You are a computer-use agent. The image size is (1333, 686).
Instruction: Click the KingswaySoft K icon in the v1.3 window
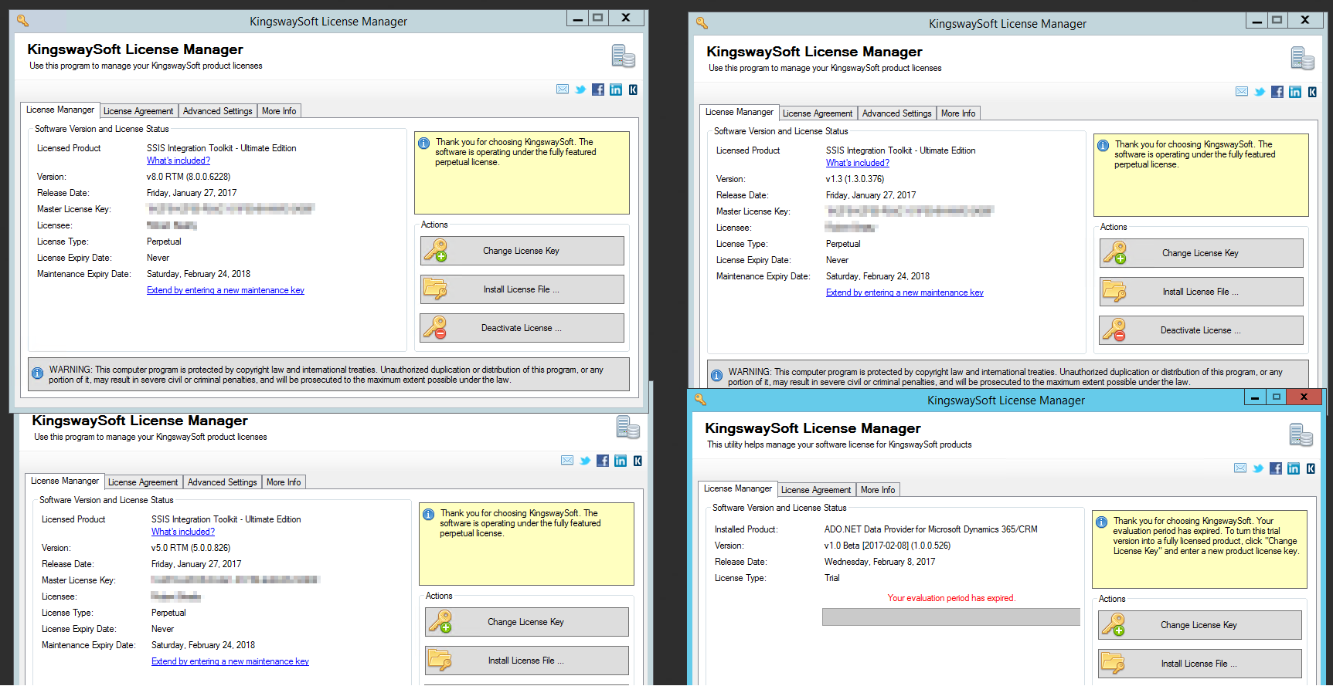click(1312, 92)
